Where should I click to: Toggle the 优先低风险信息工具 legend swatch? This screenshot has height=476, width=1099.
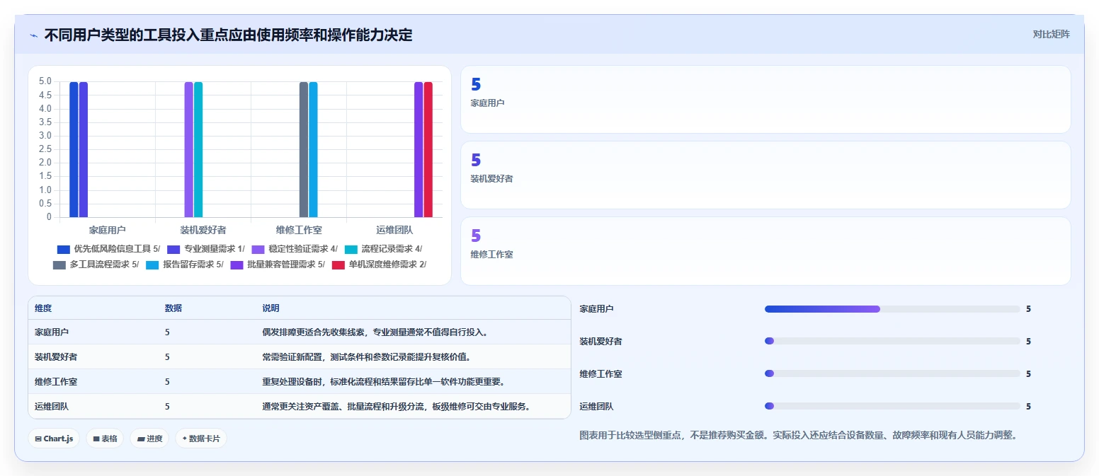64,249
